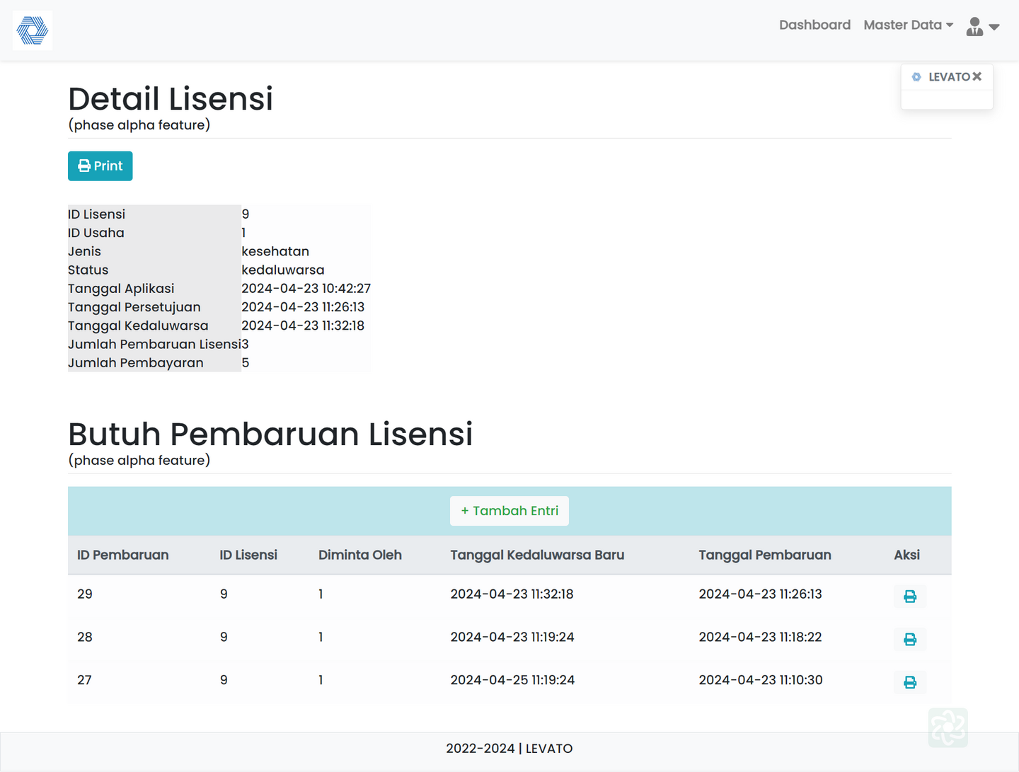
Task: Click the Tanggal Kedaluwarsa Baru column header
Action: 536,555
